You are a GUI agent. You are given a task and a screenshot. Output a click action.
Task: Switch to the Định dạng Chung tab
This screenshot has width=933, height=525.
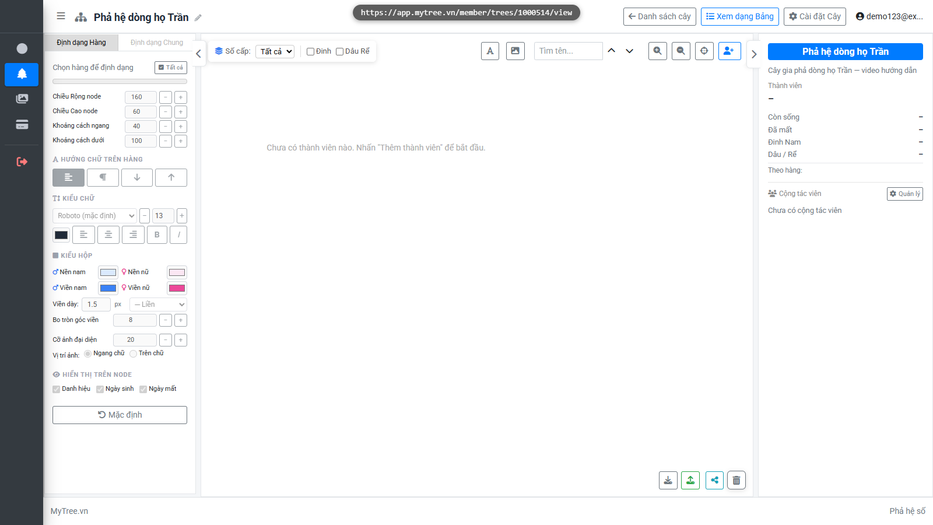coord(157,43)
